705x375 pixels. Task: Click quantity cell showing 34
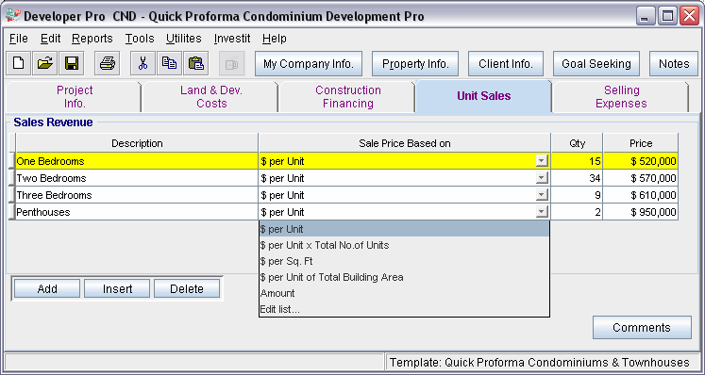pos(577,178)
